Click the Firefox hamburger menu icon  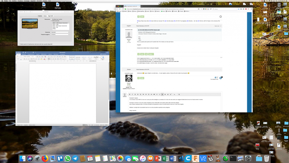point(251,9)
